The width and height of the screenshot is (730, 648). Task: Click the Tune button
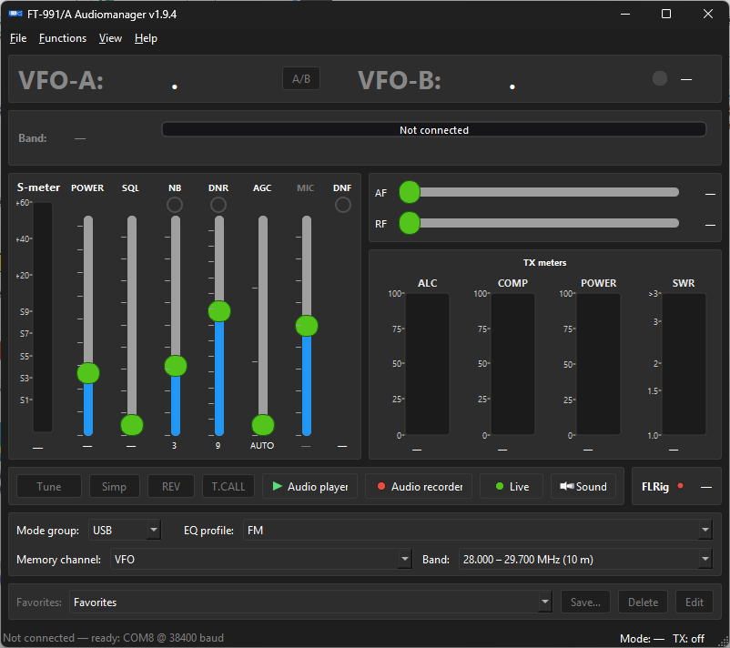click(49, 487)
